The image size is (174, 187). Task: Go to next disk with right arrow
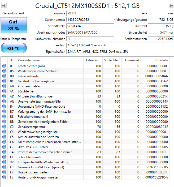[171, 6]
